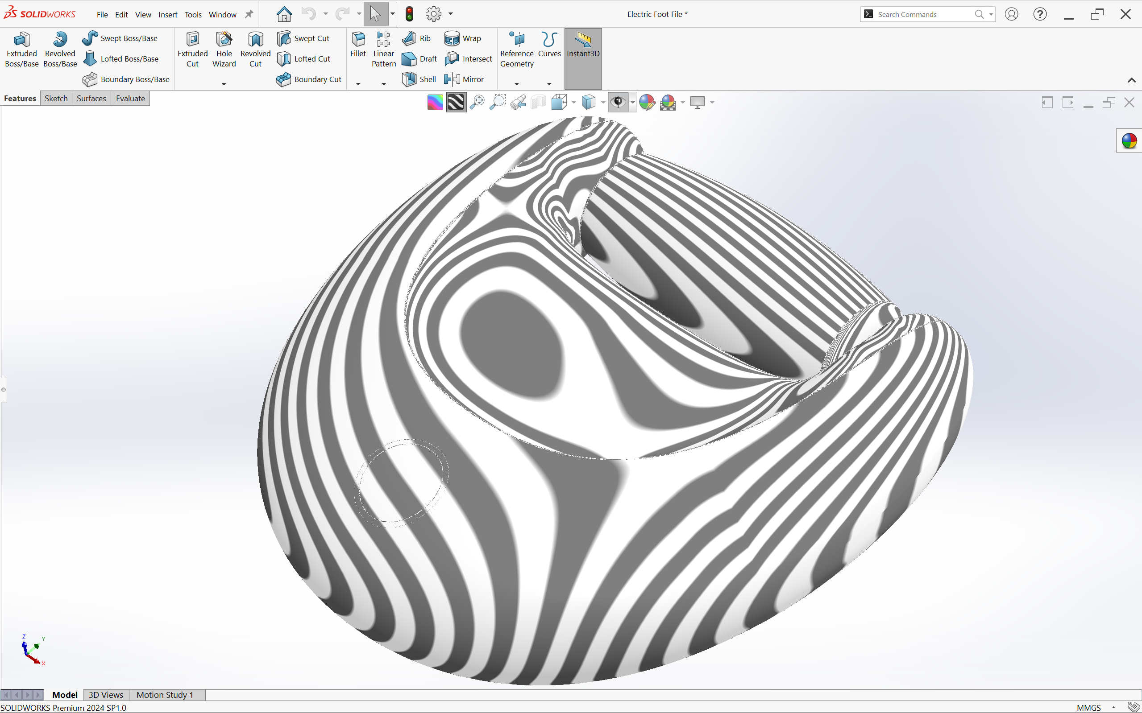The image size is (1142, 713).
Task: Expand the Reference Geometry dropdown
Action: [x=516, y=84]
